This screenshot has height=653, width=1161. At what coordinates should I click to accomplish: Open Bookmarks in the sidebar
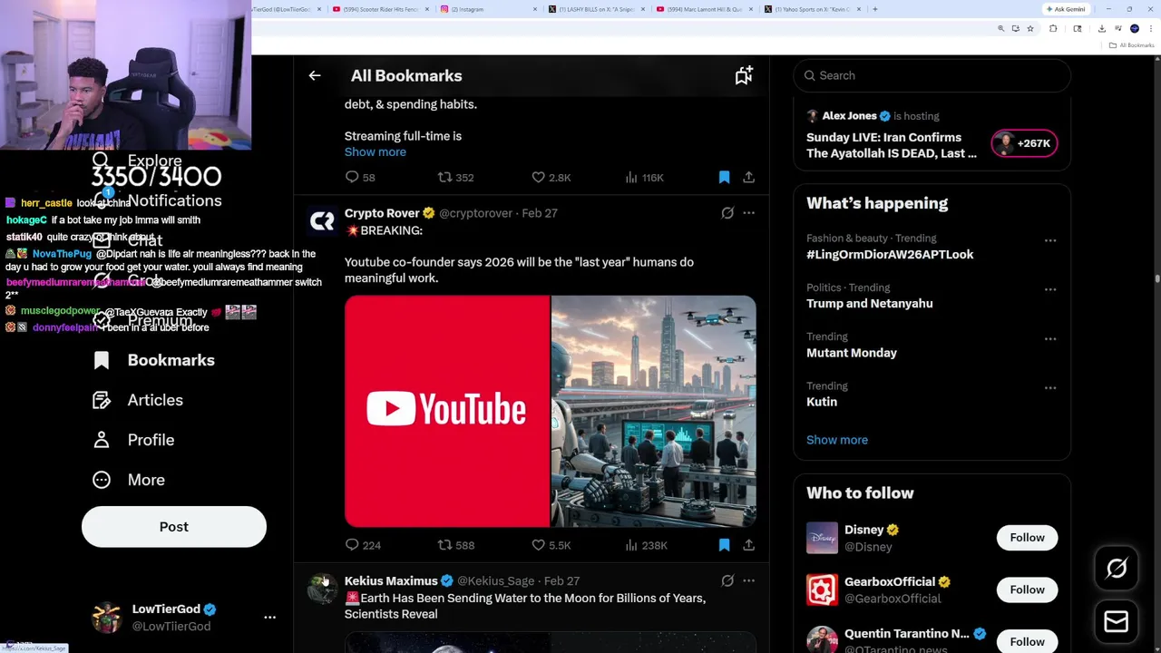pyautogui.click(x=154, y=360)
